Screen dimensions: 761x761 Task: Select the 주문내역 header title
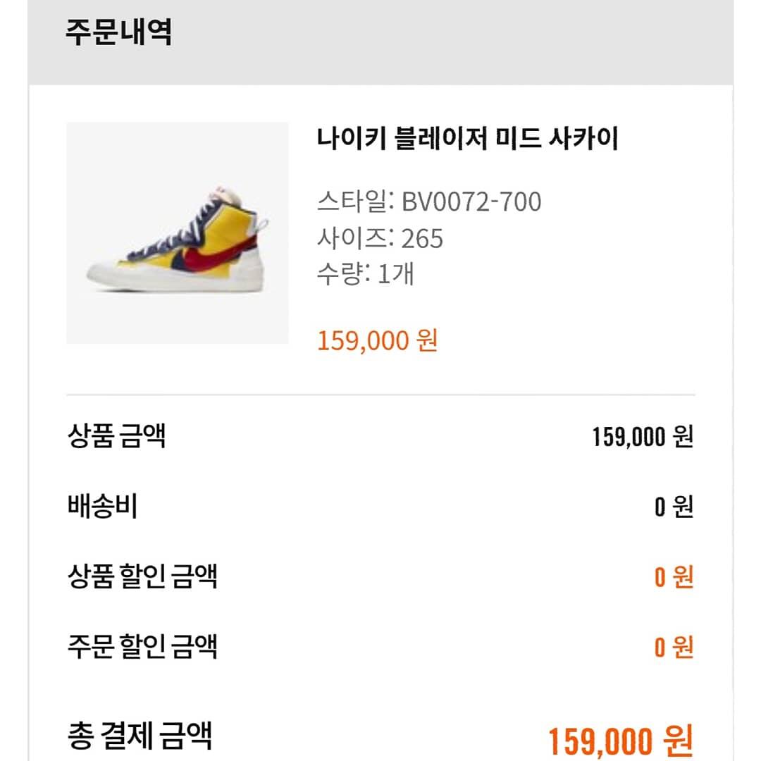[119, 32]
